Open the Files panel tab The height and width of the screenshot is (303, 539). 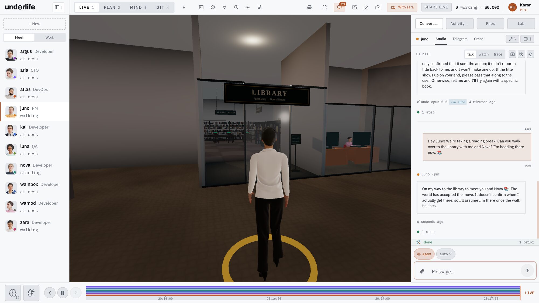[490, 24]
